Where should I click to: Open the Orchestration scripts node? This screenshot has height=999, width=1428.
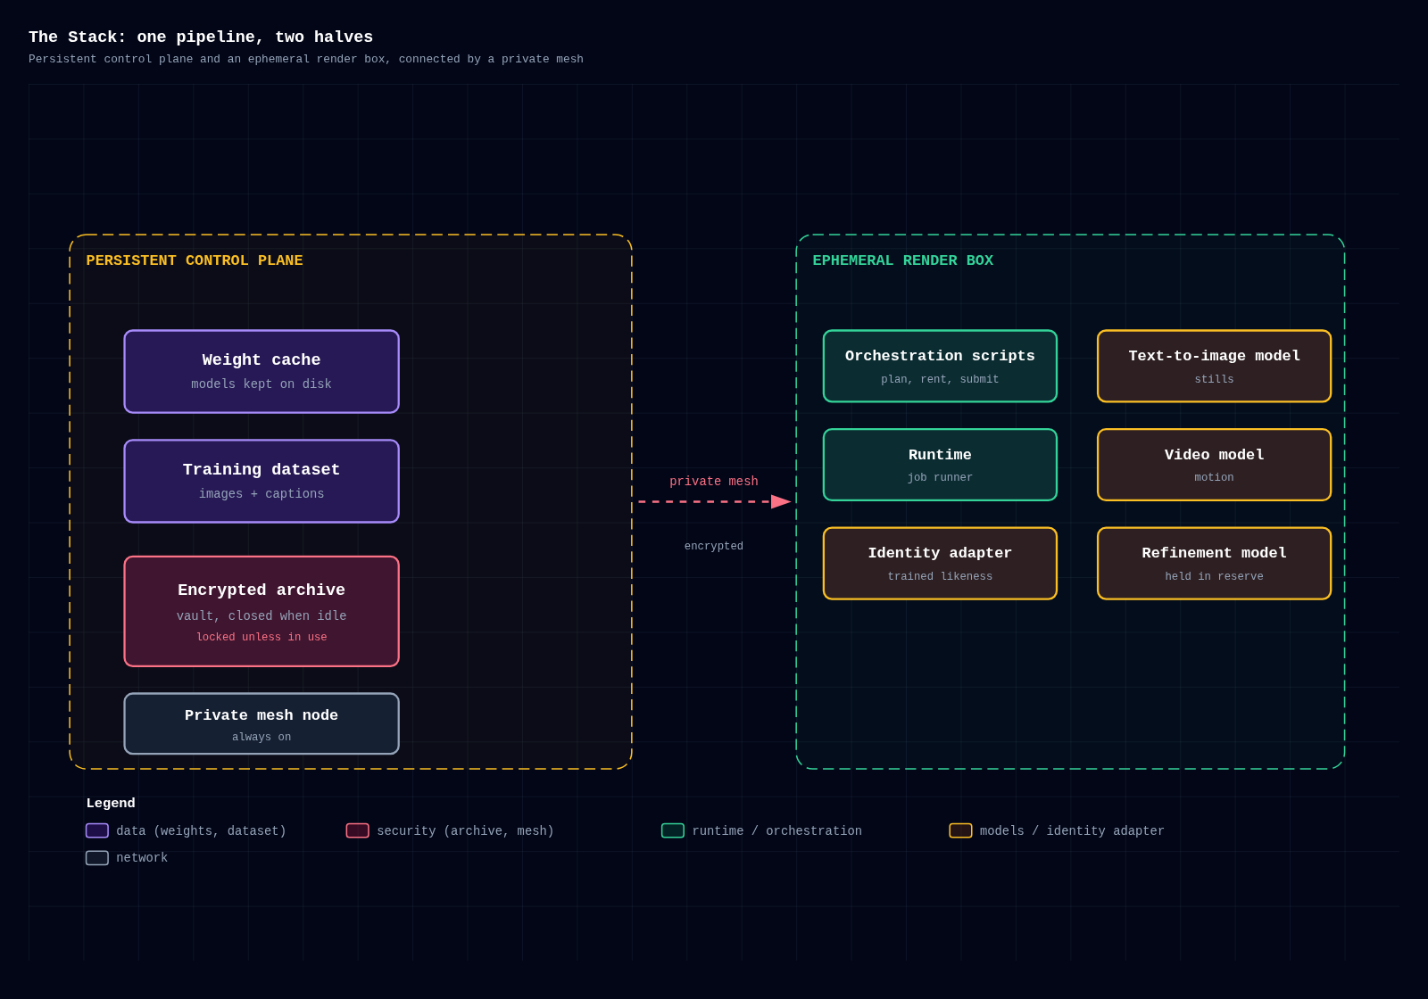pyautogui.click(x=940, y=366)
